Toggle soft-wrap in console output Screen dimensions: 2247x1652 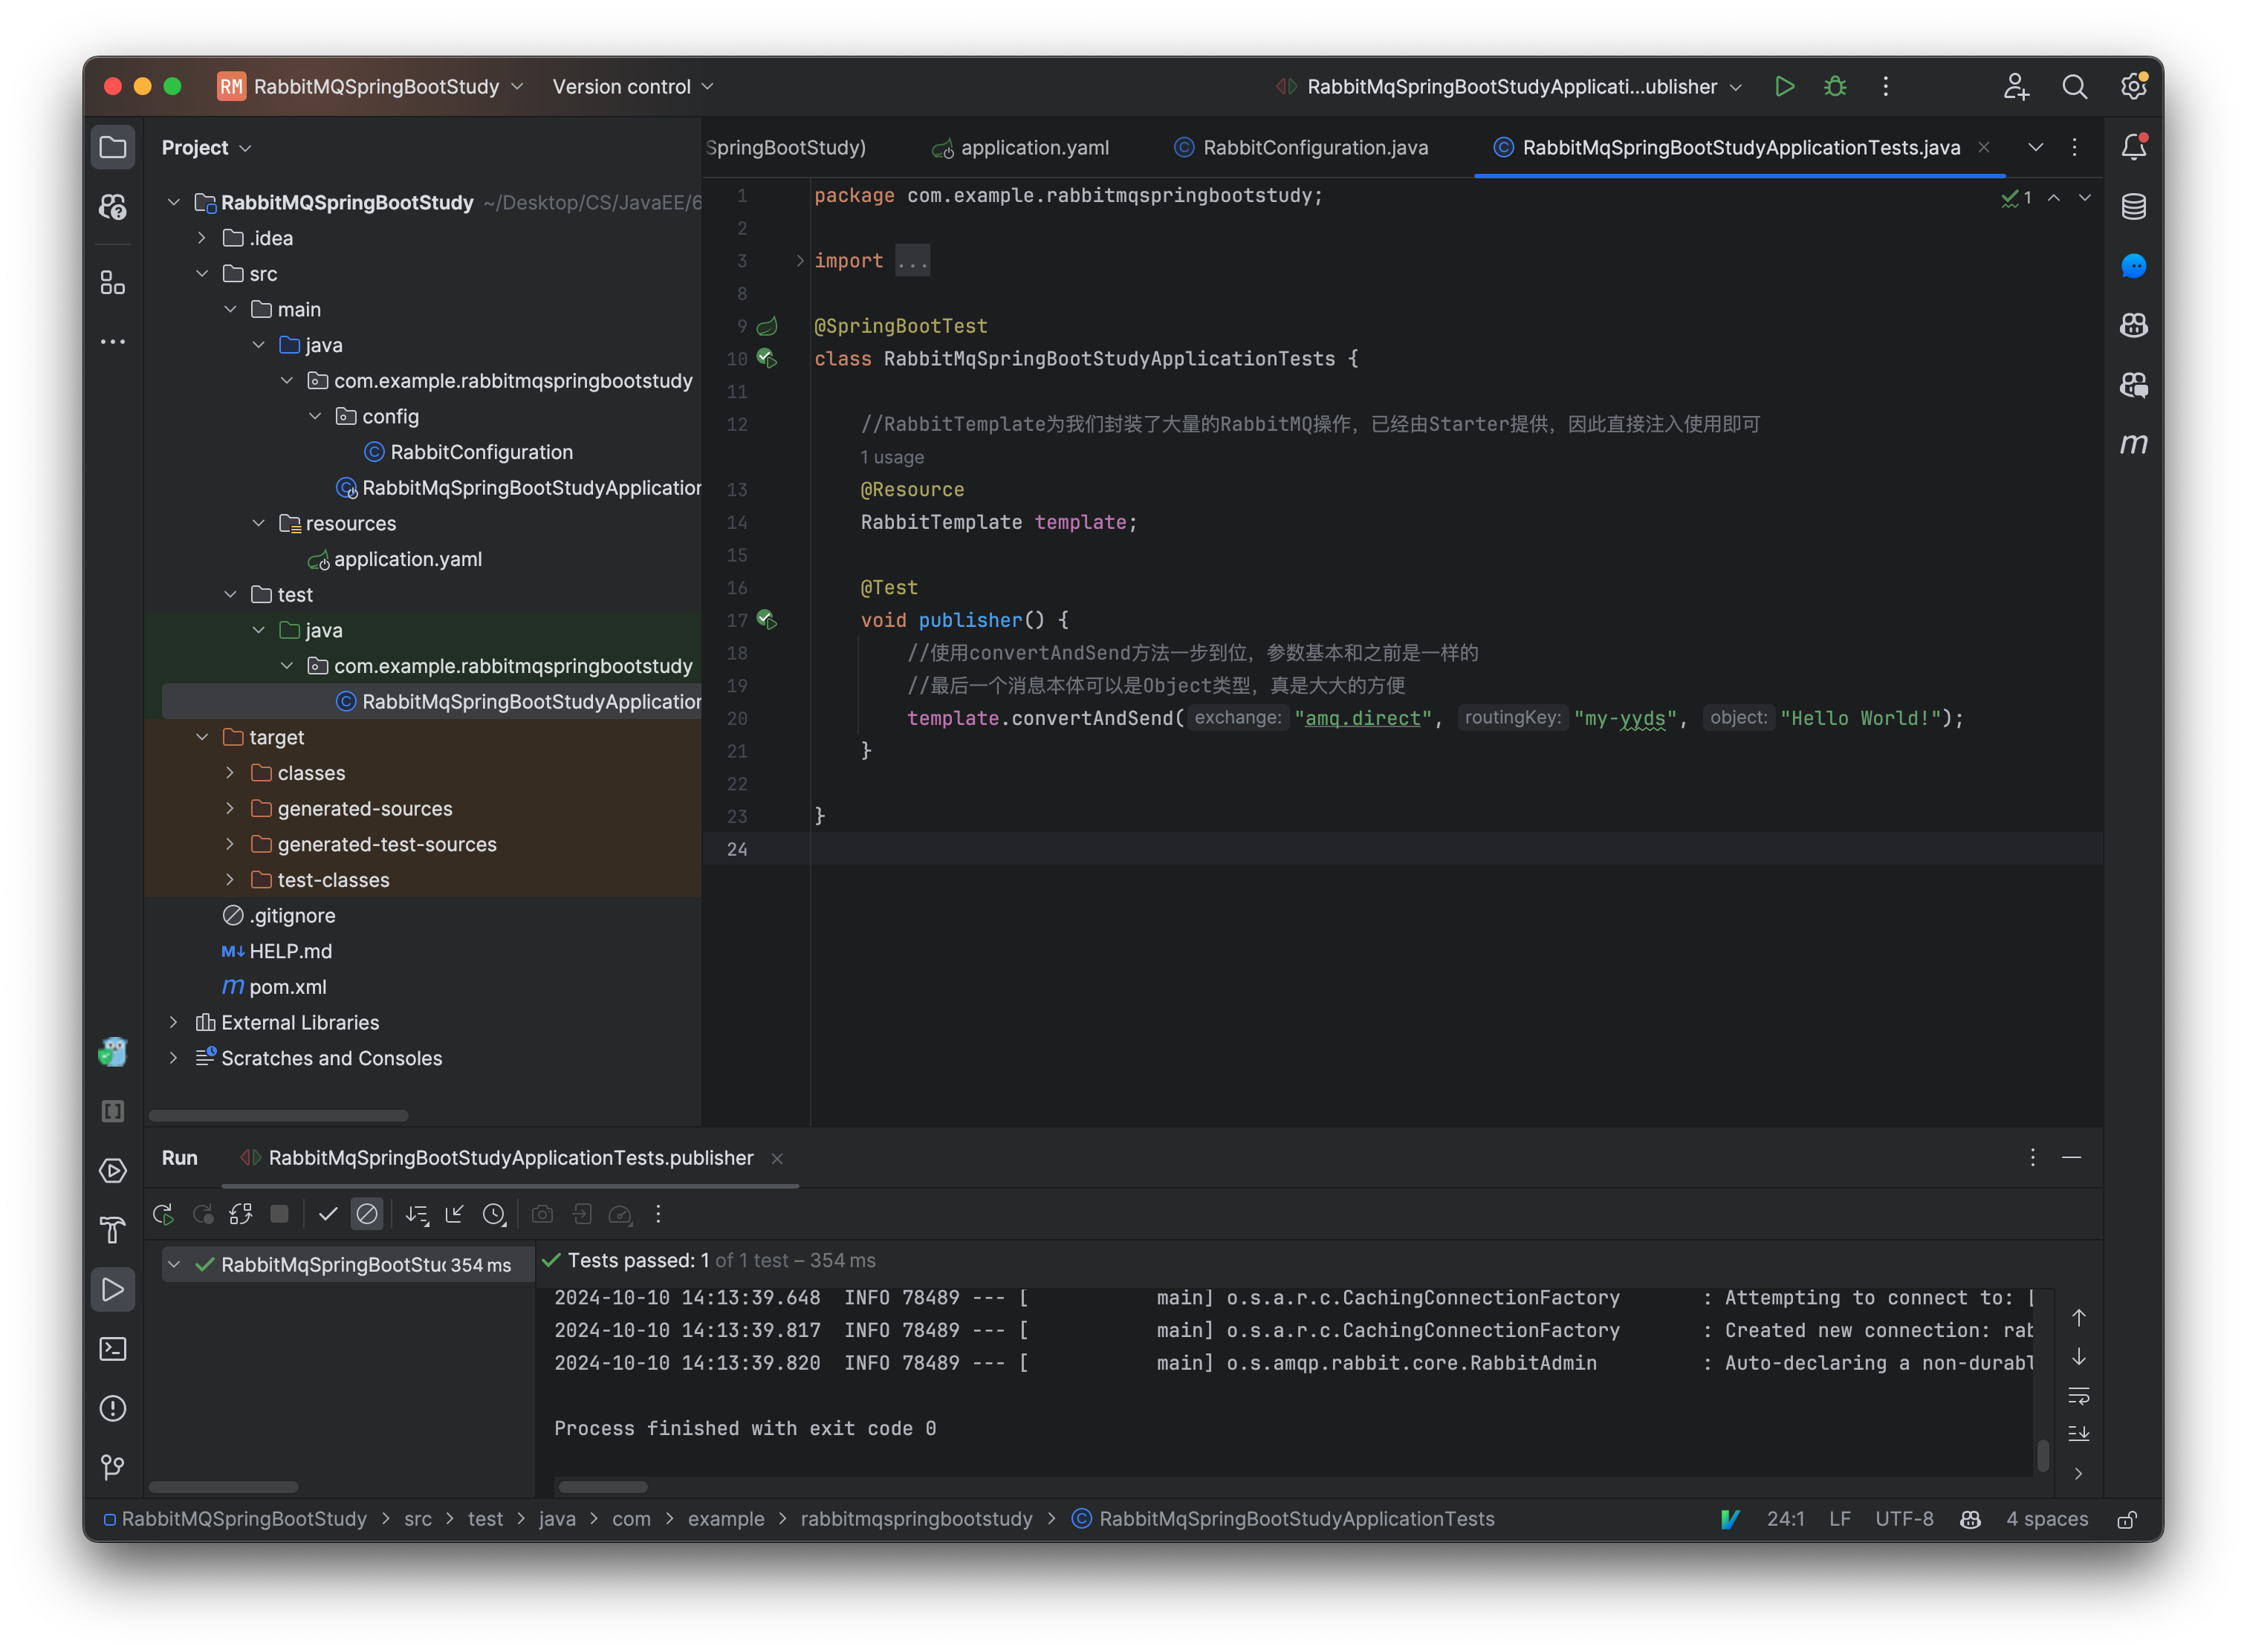coord(2078,1395)
